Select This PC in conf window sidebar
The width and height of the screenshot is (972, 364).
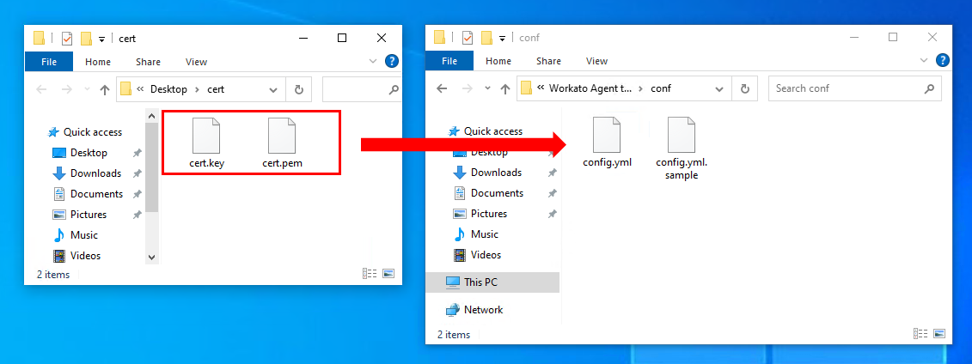coord(492,282)
